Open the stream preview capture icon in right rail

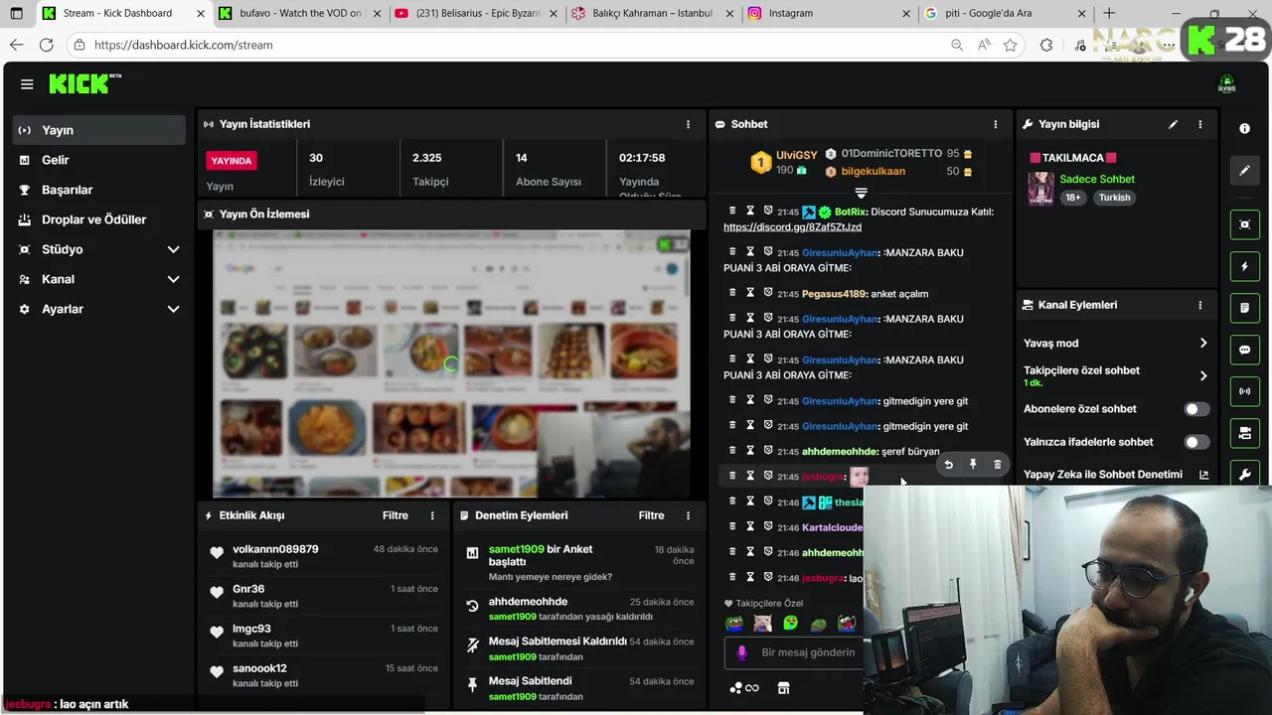pyautogui.click(x=1244, y=224)
